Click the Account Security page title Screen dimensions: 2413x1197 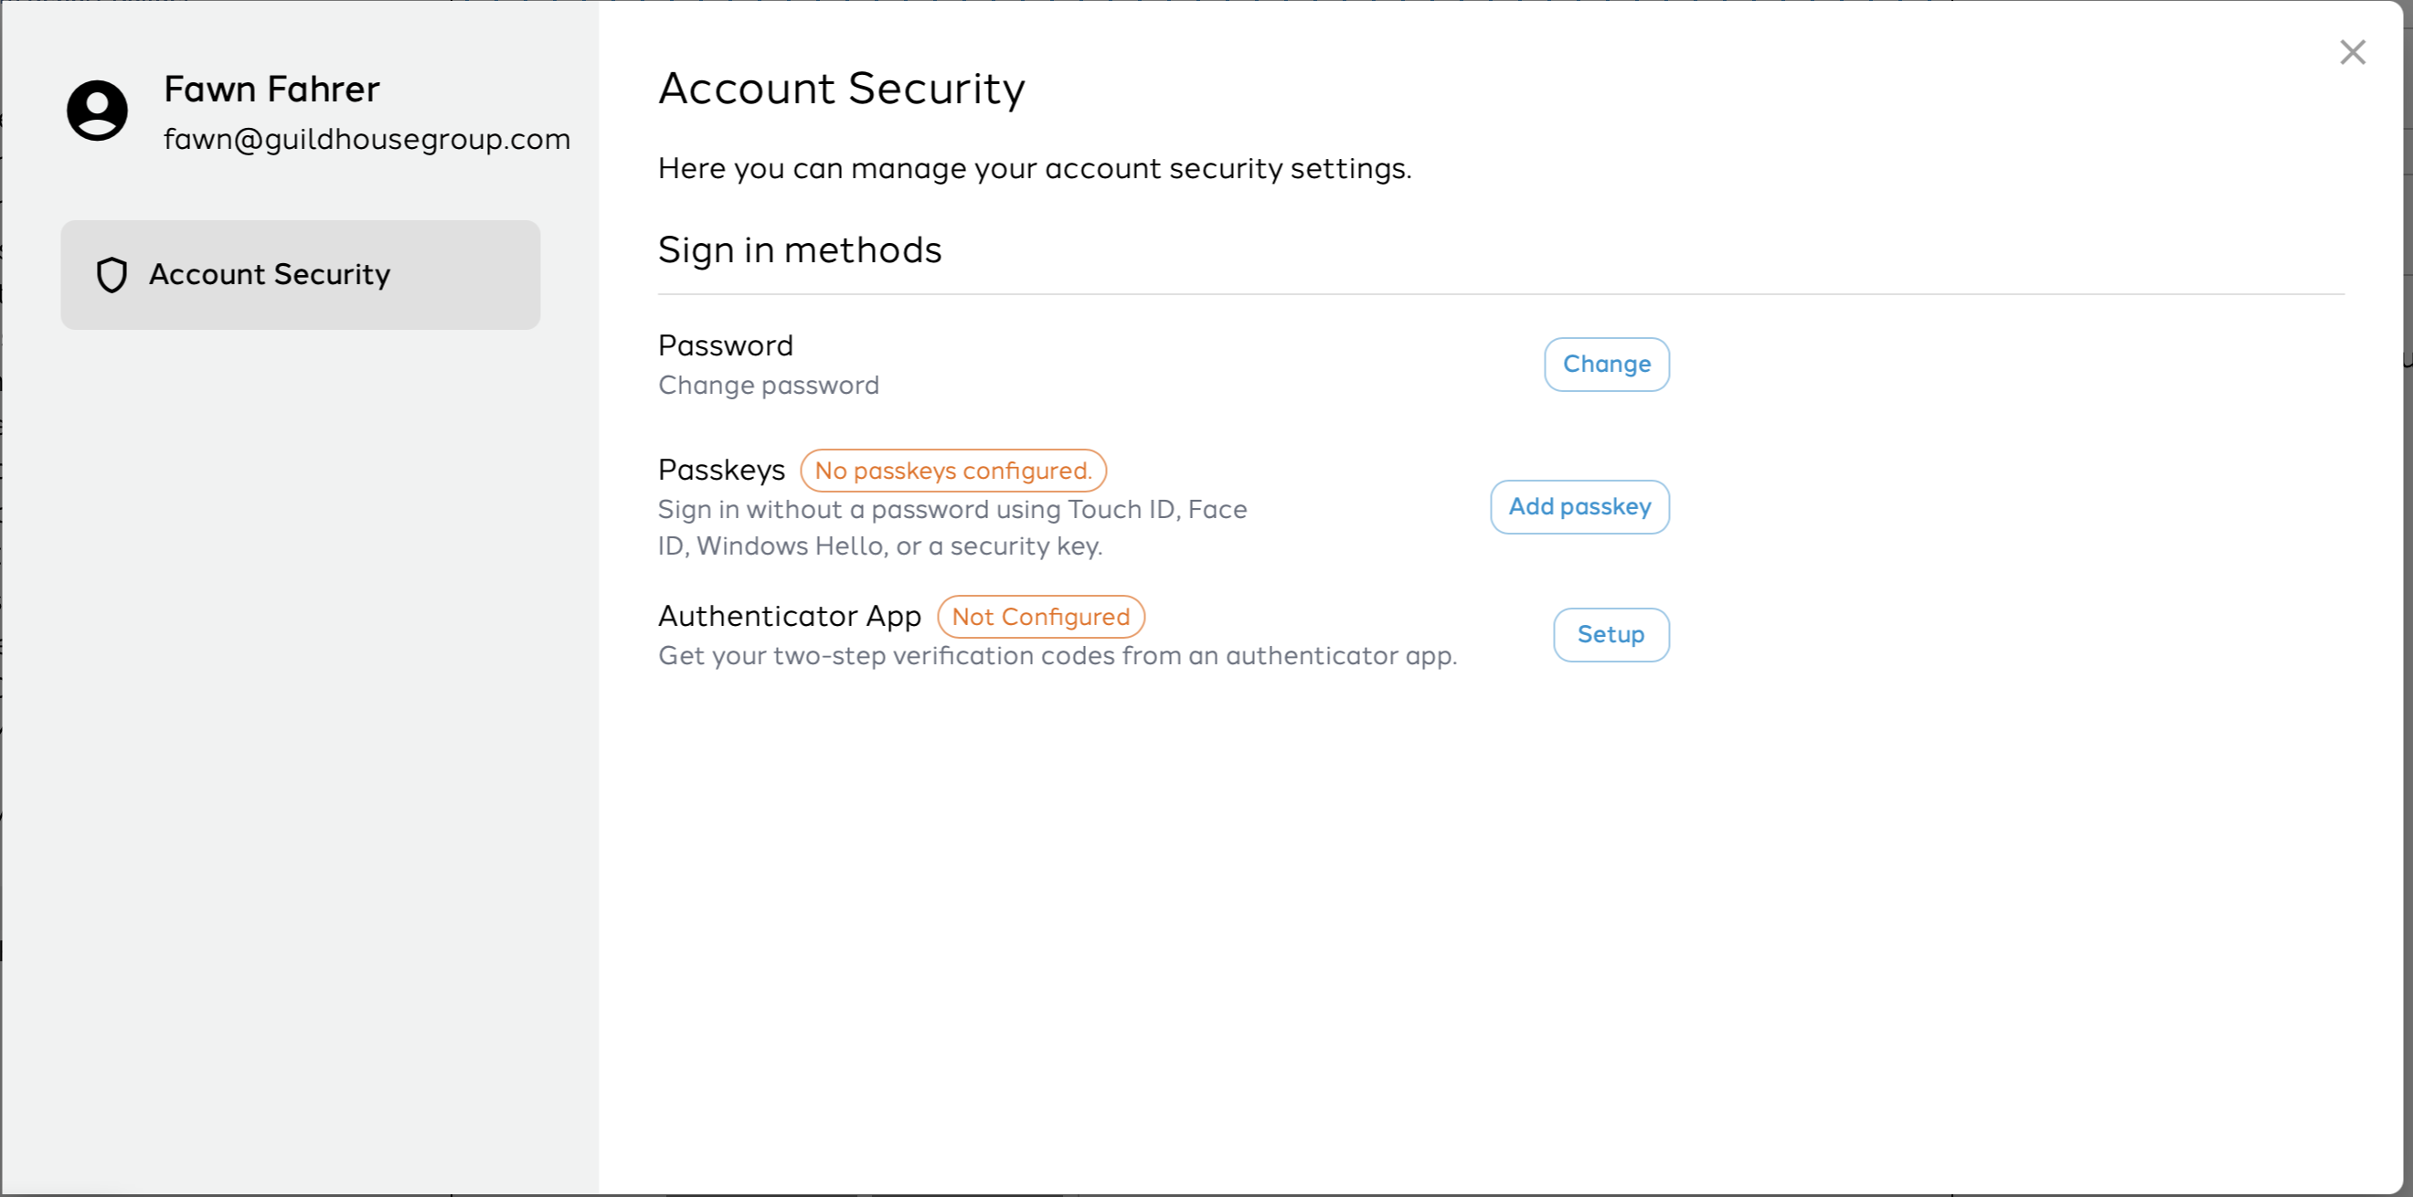[x=841, y=89]
